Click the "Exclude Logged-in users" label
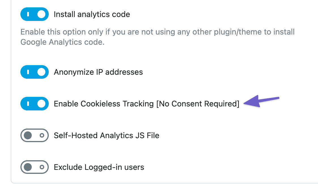The height and width of the screenshot is (188, 318). (x=99, y=167)
